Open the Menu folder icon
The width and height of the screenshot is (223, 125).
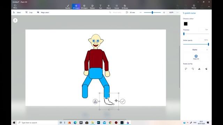pyautogui.click(x=15, y=6)
